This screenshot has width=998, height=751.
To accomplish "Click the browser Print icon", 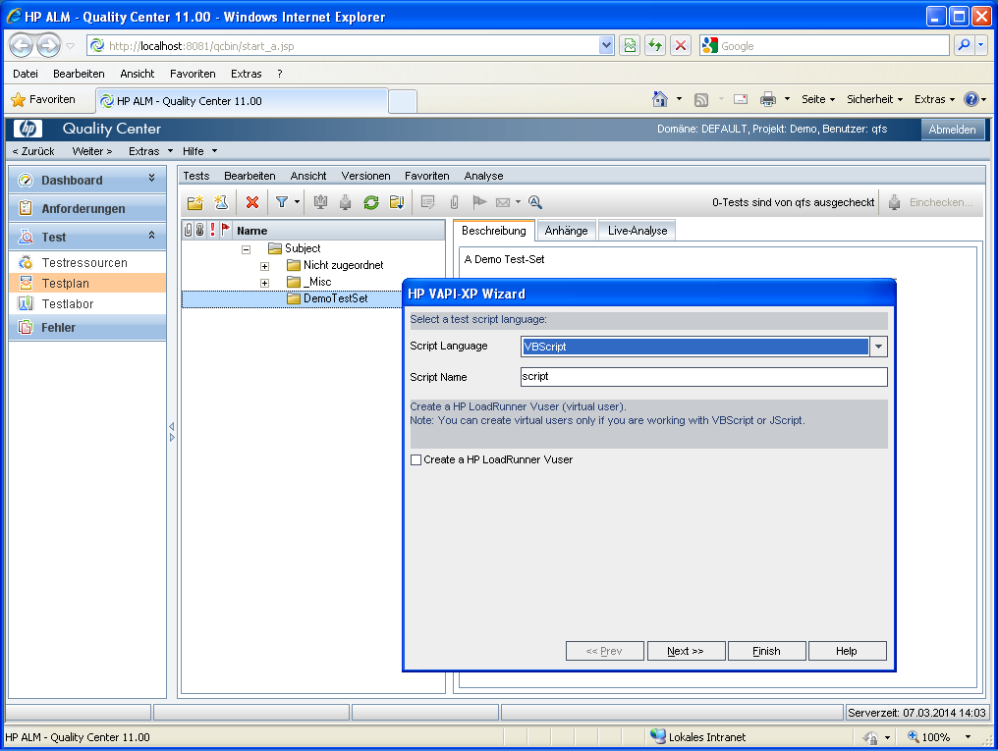I will tap(768, 99).
